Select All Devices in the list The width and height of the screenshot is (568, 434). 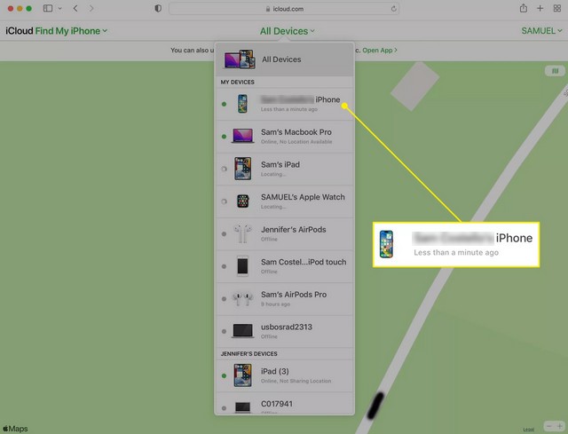pyautogui.click(x=285, y=59)
